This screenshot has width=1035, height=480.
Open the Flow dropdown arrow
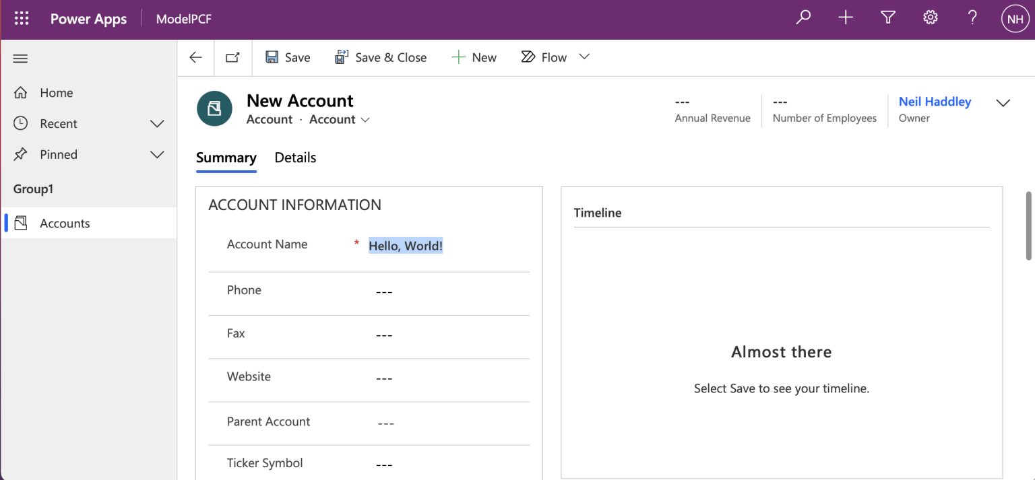point(584,57)
